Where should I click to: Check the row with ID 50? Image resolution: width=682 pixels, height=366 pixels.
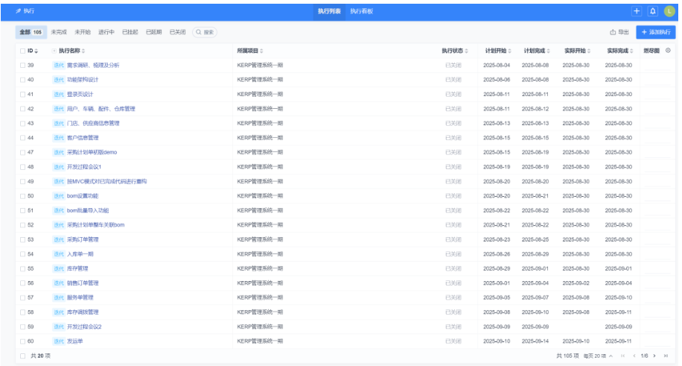(22, 196)
